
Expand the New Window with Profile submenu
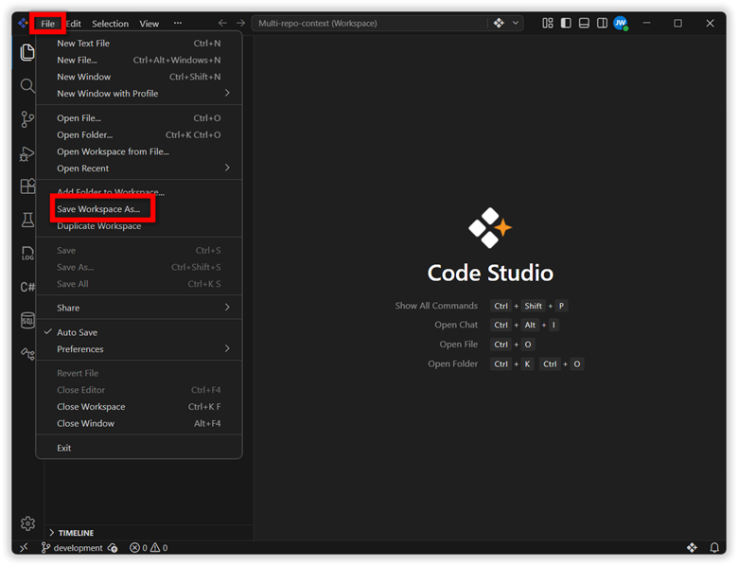(139, 94)
